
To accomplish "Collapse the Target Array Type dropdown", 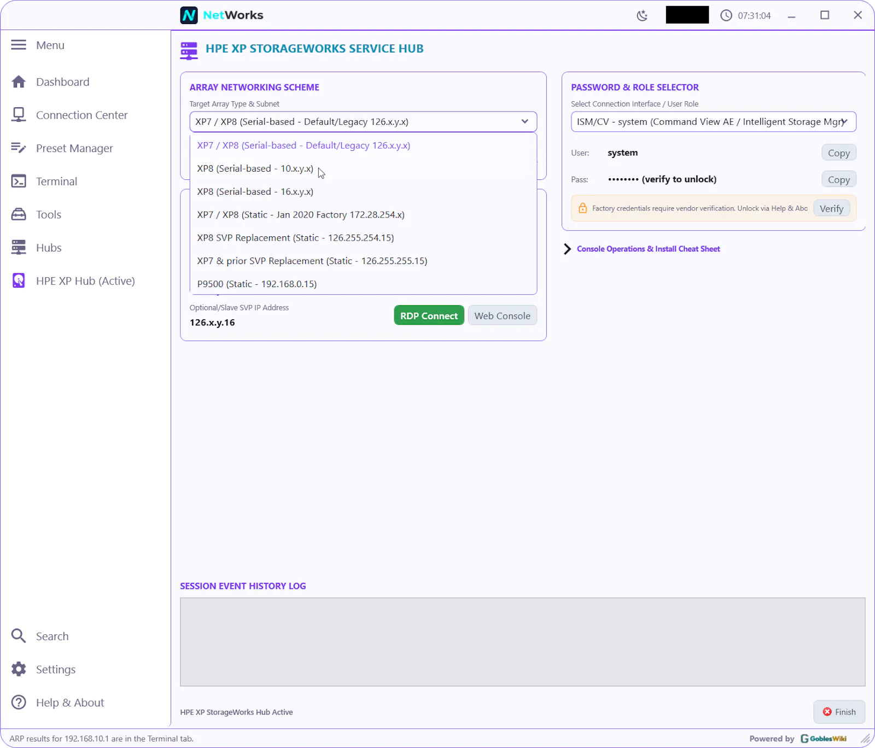I will click(x=363, y=121).
